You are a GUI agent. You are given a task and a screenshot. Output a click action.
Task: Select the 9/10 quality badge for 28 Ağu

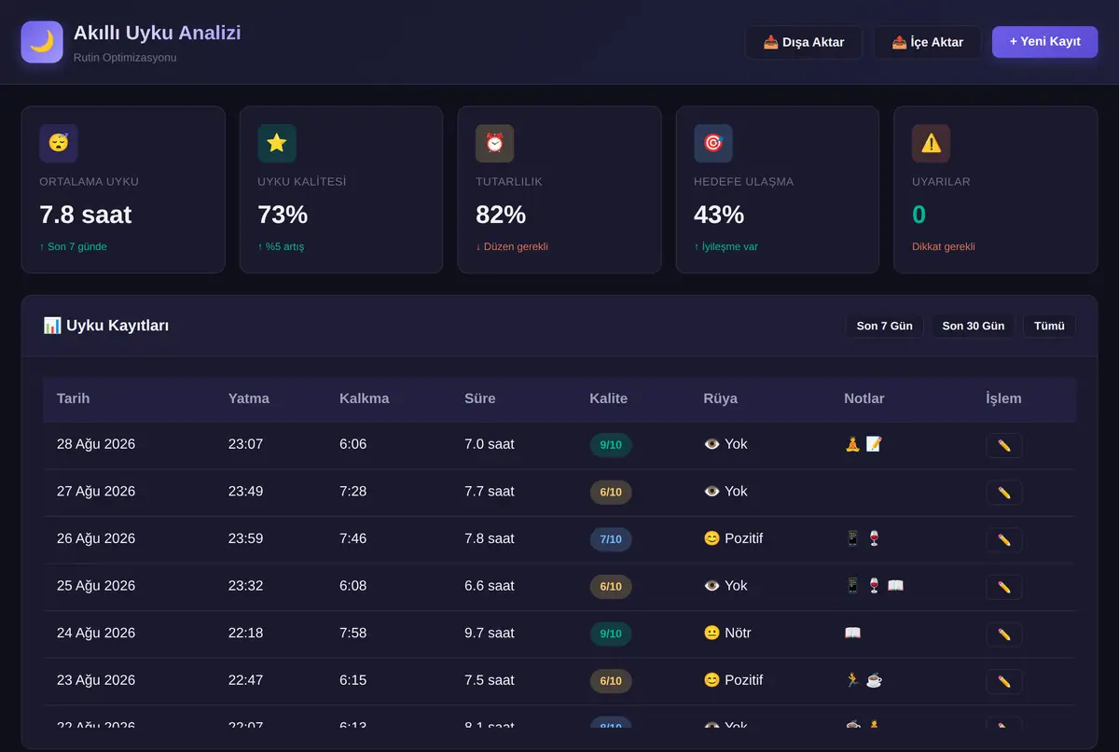click(611, 445)
